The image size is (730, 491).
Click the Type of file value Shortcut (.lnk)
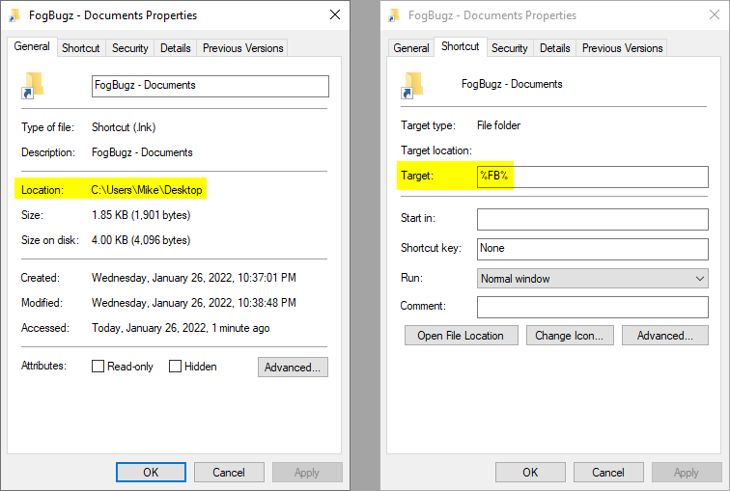tap(124, 127)
